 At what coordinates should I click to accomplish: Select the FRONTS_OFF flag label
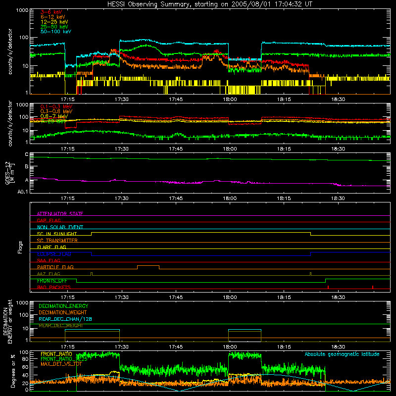[x=52, y=281]
